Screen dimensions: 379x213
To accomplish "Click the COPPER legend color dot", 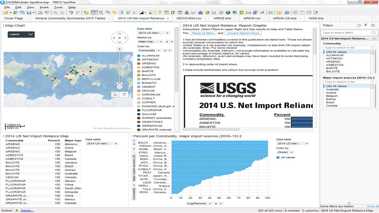I will (139, 102).
